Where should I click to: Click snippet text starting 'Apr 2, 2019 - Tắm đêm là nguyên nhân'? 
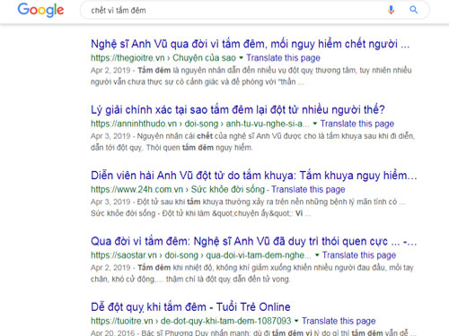251,76
